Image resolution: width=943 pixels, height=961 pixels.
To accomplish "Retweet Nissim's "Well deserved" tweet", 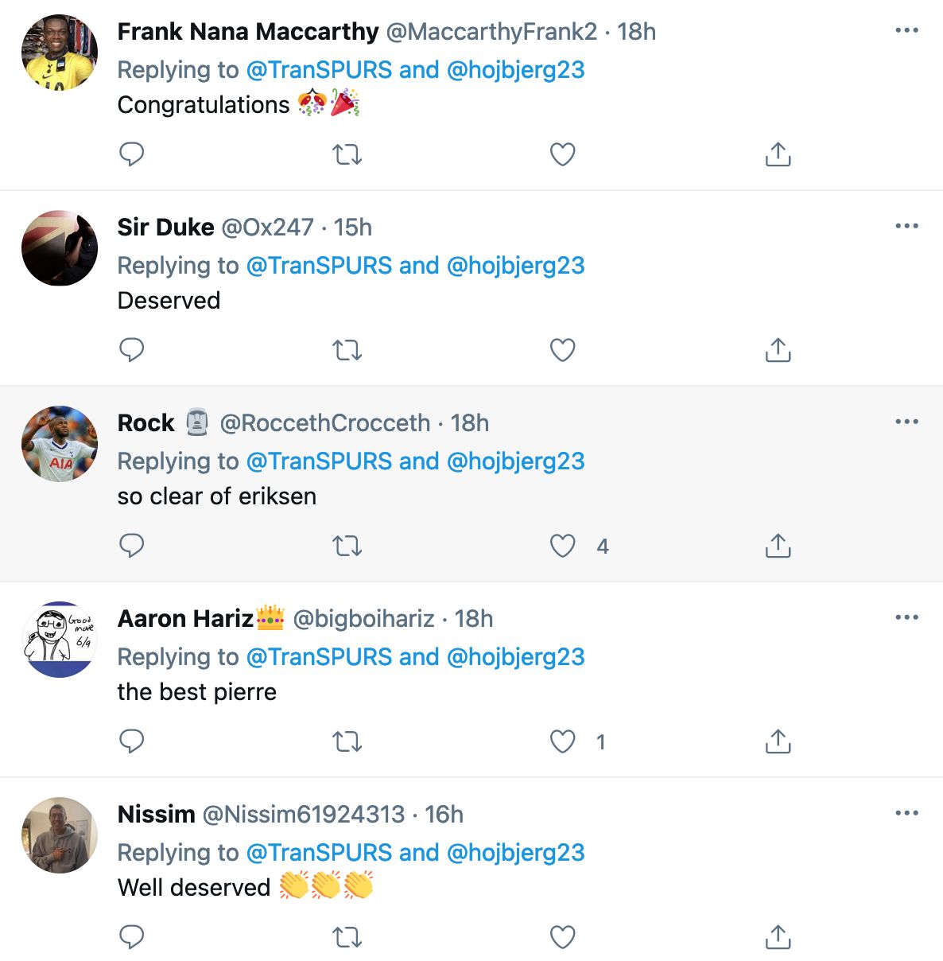I will click(x=347, y=937).
